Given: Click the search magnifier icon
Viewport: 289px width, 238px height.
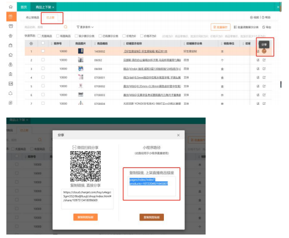Looking at the screenshot, I should [x=65, y=27].
